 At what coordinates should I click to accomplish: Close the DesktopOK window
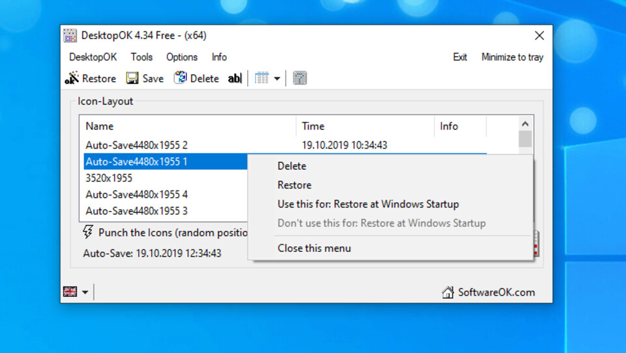pyautogui.click(x=539, y=35)
